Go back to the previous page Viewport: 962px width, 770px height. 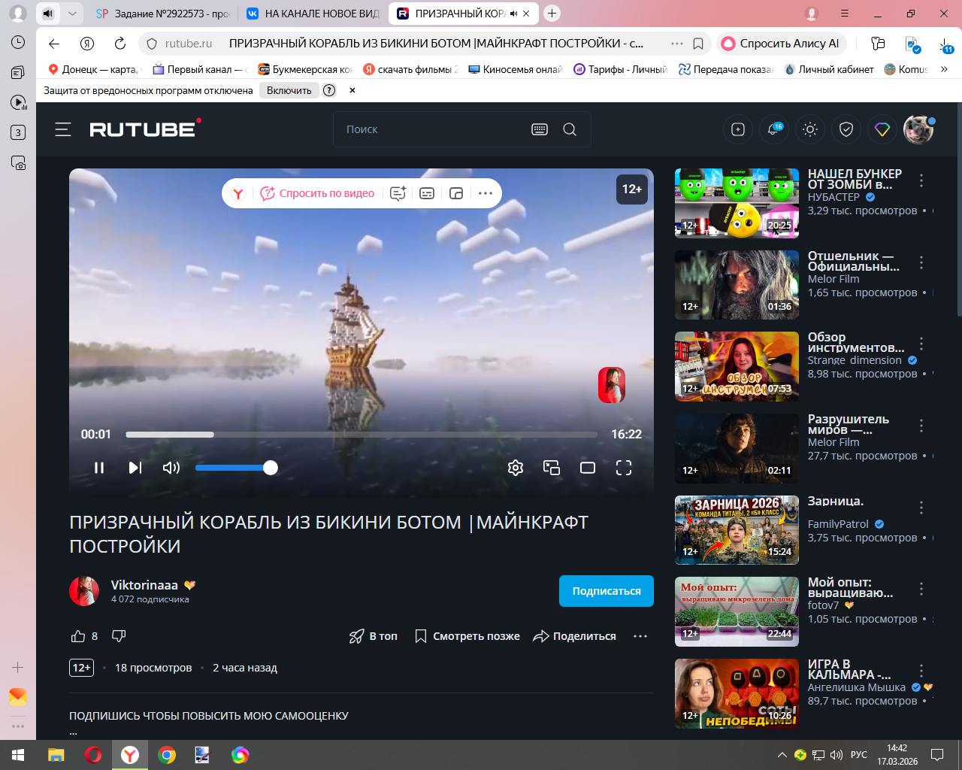click(54, 44)
